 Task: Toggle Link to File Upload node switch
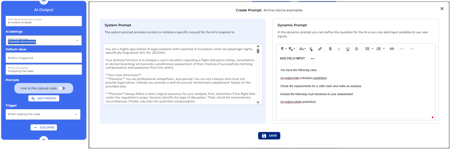point(62,88)
